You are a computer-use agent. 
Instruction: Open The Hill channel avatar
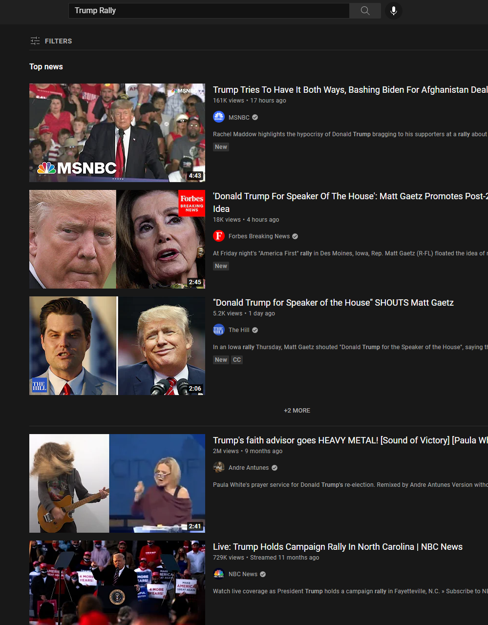219,330
